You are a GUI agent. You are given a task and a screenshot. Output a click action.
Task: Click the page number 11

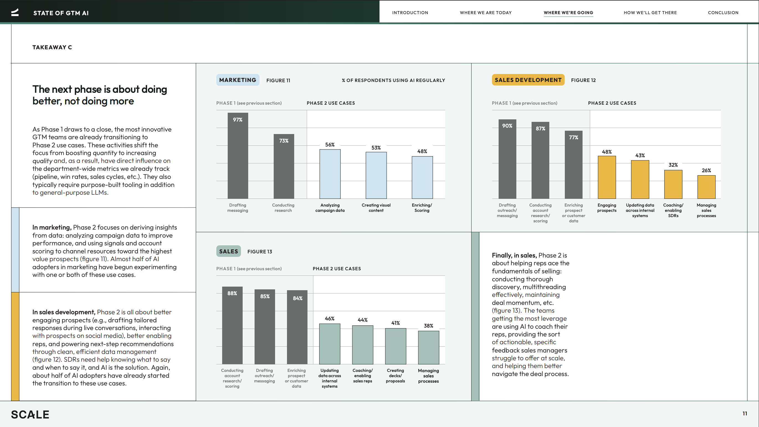click(745, 413)
